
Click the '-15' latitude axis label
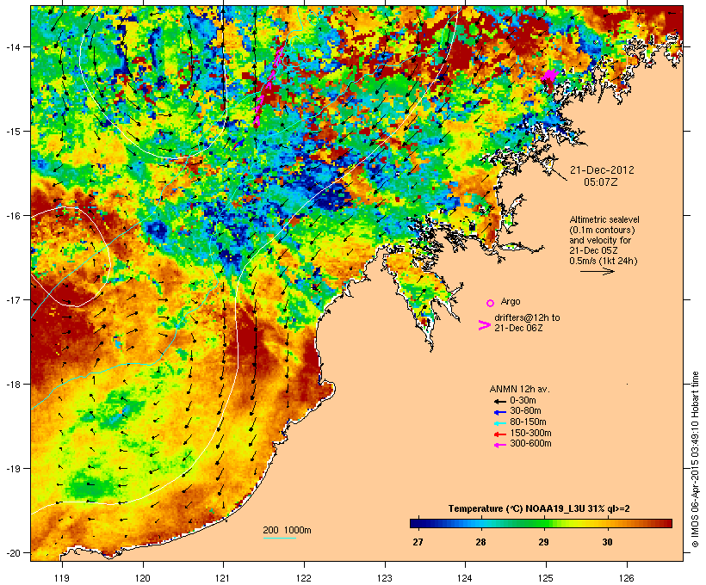point(12,132)
